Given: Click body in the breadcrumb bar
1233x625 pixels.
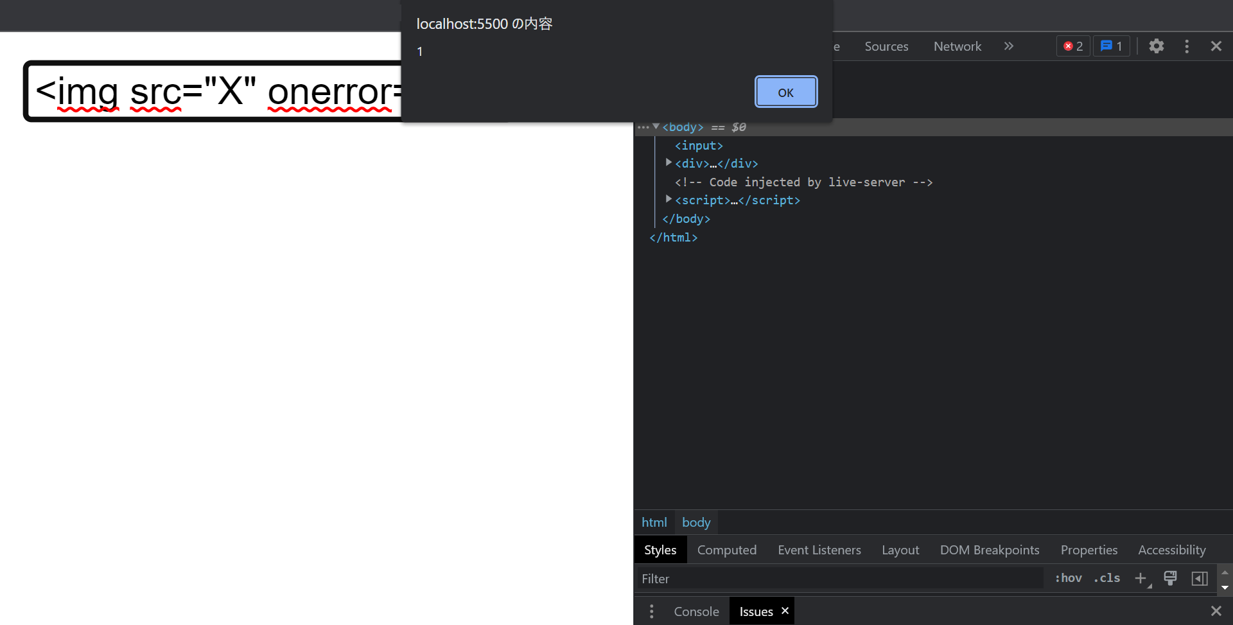Looking at the screenshot, I should pos(696,522).
